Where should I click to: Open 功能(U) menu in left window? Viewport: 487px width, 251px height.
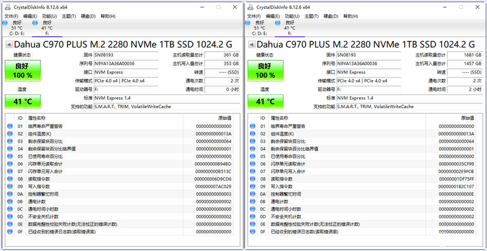(x=49, y=16)
